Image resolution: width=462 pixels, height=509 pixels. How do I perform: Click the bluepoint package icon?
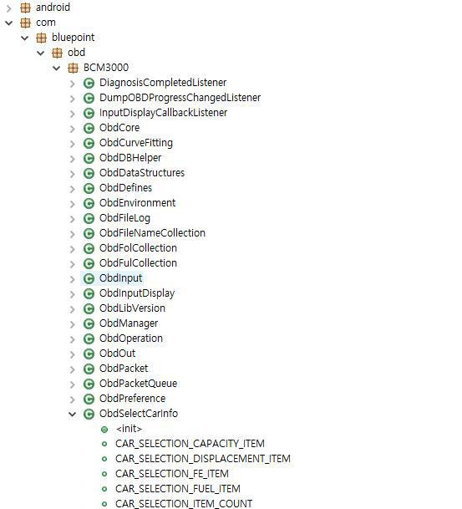(x=41, y=38)
